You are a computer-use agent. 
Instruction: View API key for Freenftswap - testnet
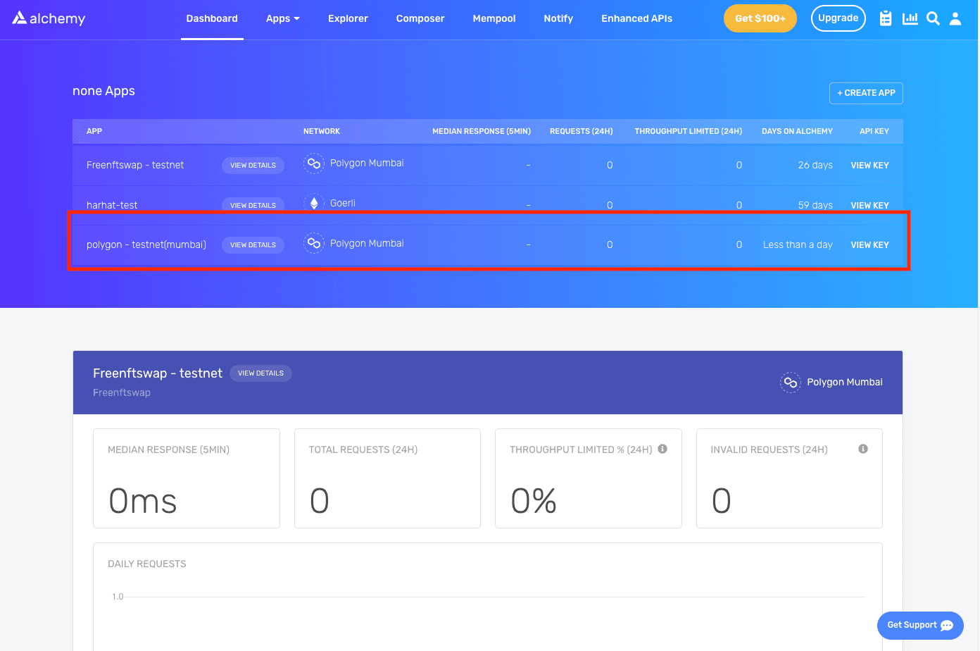click(870, 166)
